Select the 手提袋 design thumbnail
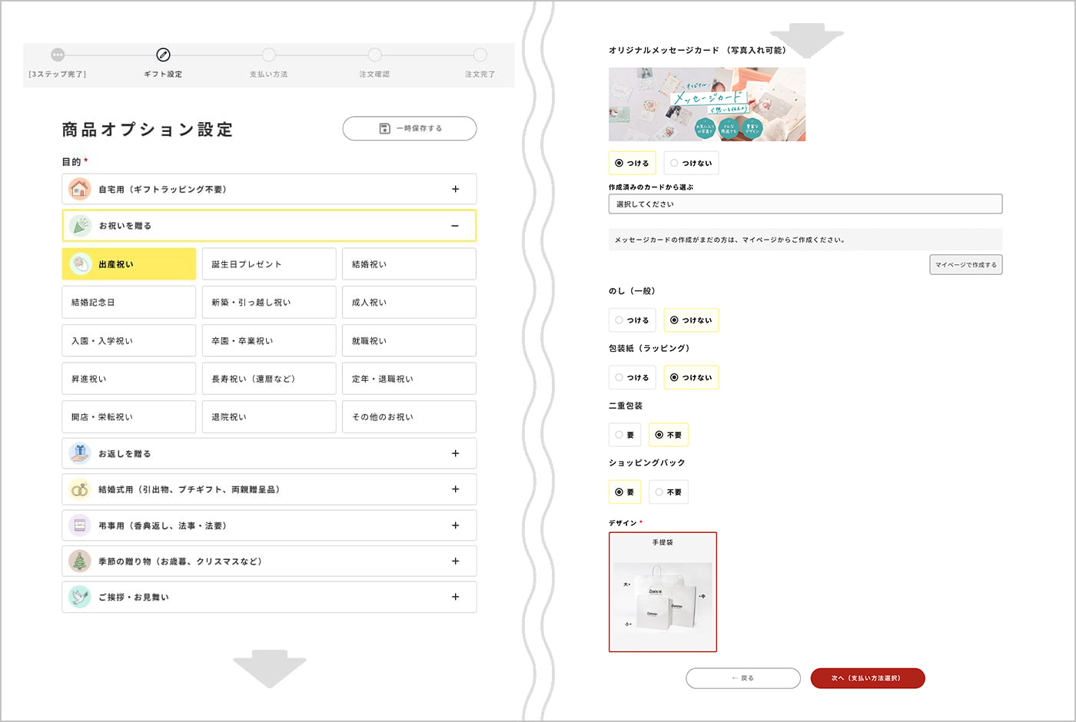The image size is (1076, 722). coord(663,592)
